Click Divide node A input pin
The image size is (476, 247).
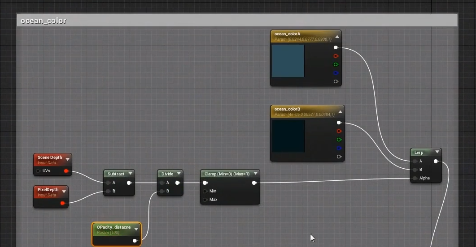(162, 183)
